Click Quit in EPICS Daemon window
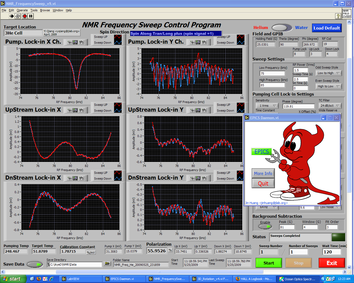 point(263,183)
